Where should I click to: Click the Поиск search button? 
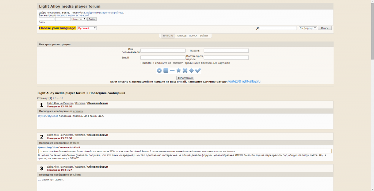(x=325, y=28)
